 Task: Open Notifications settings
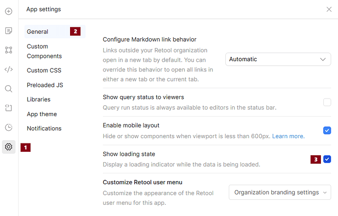tap(44, 128)
